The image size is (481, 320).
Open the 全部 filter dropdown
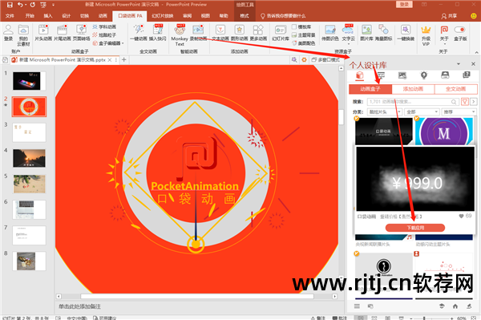tap(422, 112)
